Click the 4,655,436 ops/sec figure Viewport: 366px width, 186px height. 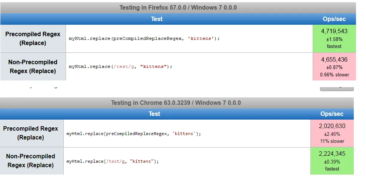click(x=334, y=59)
